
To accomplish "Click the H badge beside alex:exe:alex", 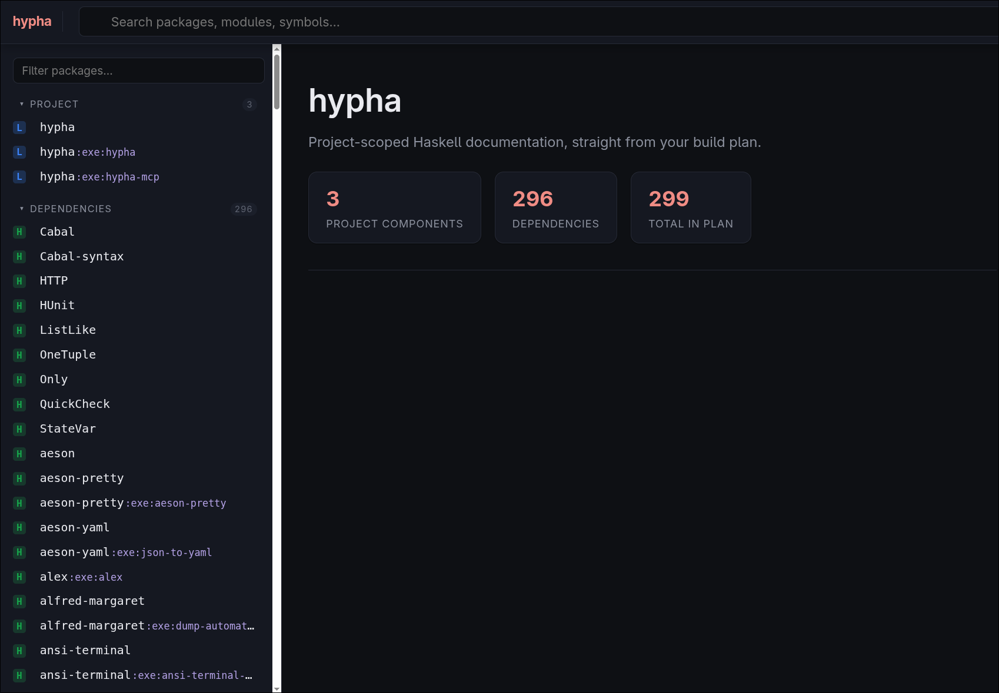I will 19,577.
